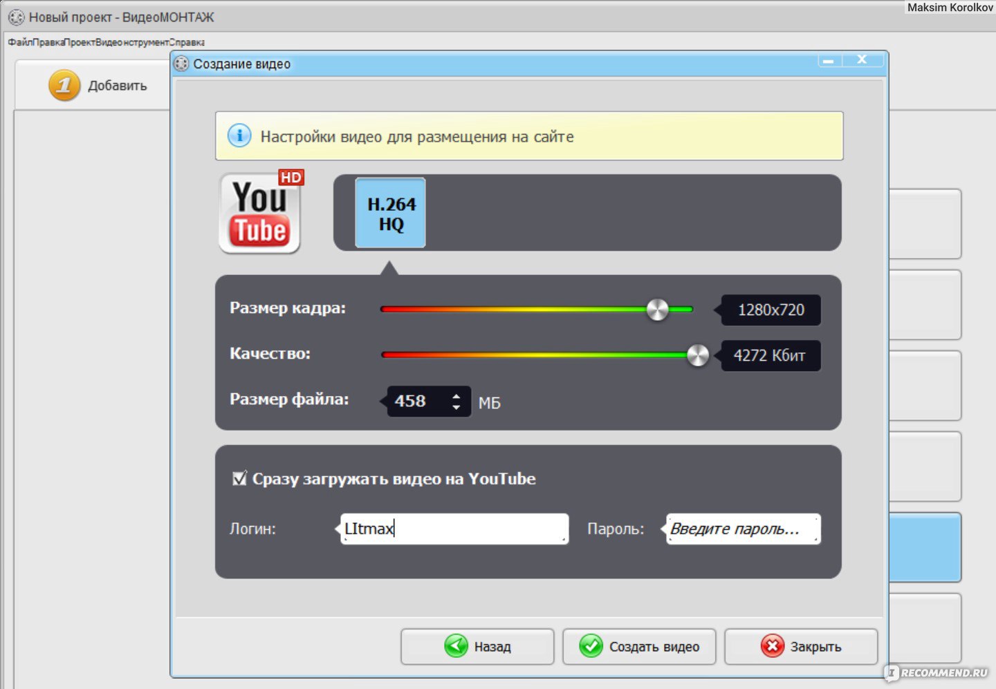Open the Справка menu
The height and width of the screenshot is (689, 996).
tap(187, 42)
